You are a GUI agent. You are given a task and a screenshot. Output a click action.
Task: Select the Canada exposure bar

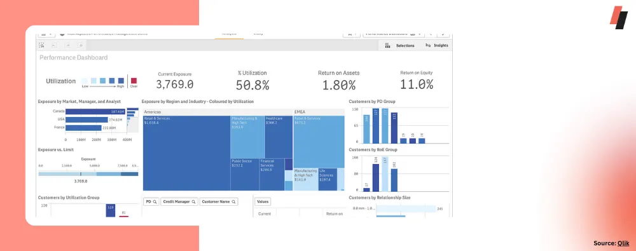pyautogui.click(x=96, y=111)
